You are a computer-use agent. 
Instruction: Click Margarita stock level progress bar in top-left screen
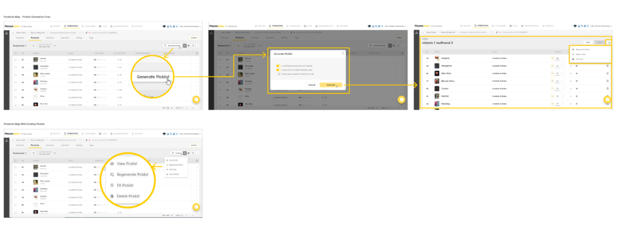coord(103,67)
